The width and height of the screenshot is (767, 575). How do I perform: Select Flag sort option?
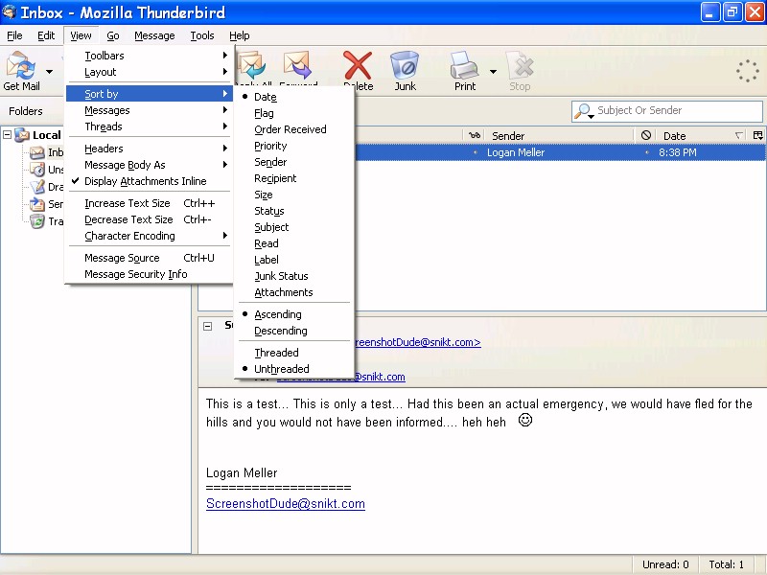294,113
